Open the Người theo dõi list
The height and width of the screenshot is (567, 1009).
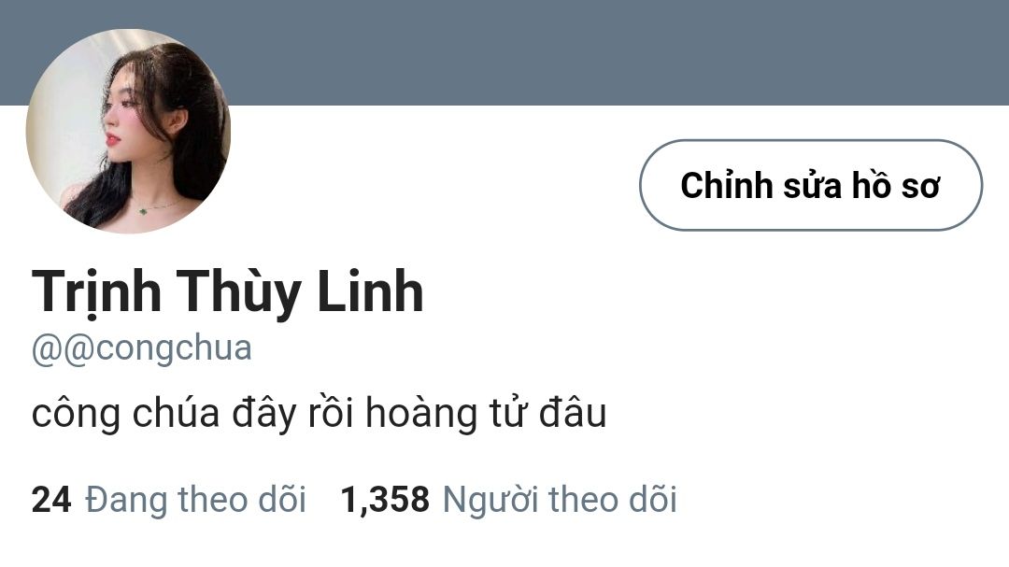coord(560,500)
